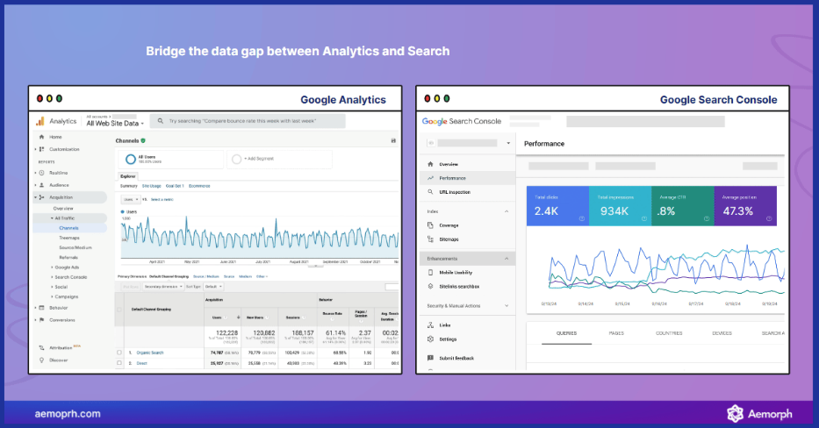The width and height of the screenshot is (819, 428).
Task: Select the COUNTRIES tab
Action: (669, 333)
